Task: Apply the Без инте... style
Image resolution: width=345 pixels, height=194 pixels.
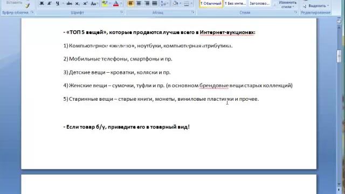Action: 235,4
